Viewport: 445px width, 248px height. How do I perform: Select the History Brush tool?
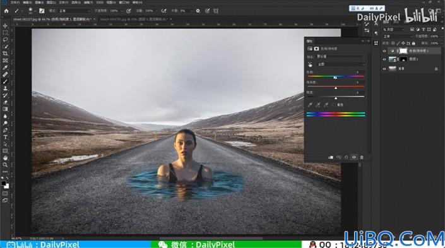pos(5,95)
